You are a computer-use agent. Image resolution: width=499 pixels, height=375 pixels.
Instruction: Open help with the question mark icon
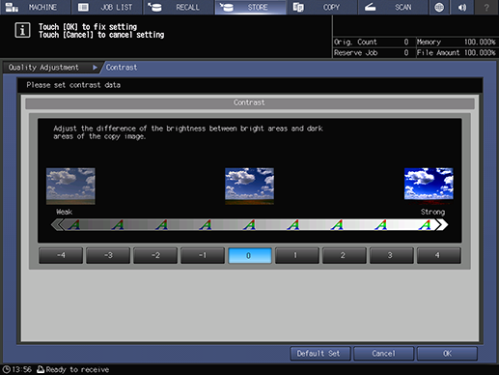click(x=486, y=7)
